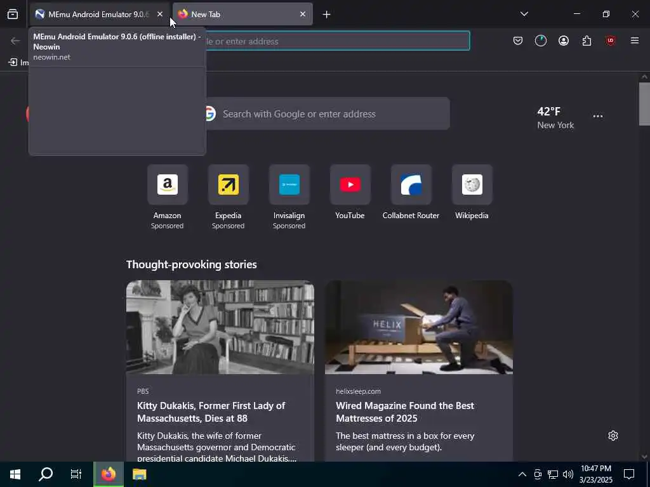Open Windows taskbar search
Screen dimensions: 650x487
click(46, 474)
